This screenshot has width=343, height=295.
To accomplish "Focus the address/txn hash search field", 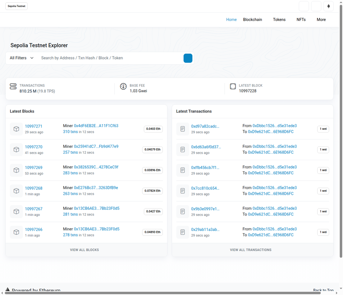I will point(111,58).
